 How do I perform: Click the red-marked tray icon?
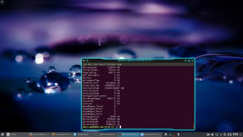tap(174, 135)
